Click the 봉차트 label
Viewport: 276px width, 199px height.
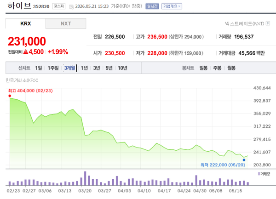coord(188,68)
